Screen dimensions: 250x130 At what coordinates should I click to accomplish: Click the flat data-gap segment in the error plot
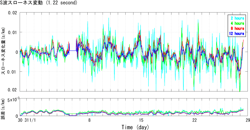(73, 115)
